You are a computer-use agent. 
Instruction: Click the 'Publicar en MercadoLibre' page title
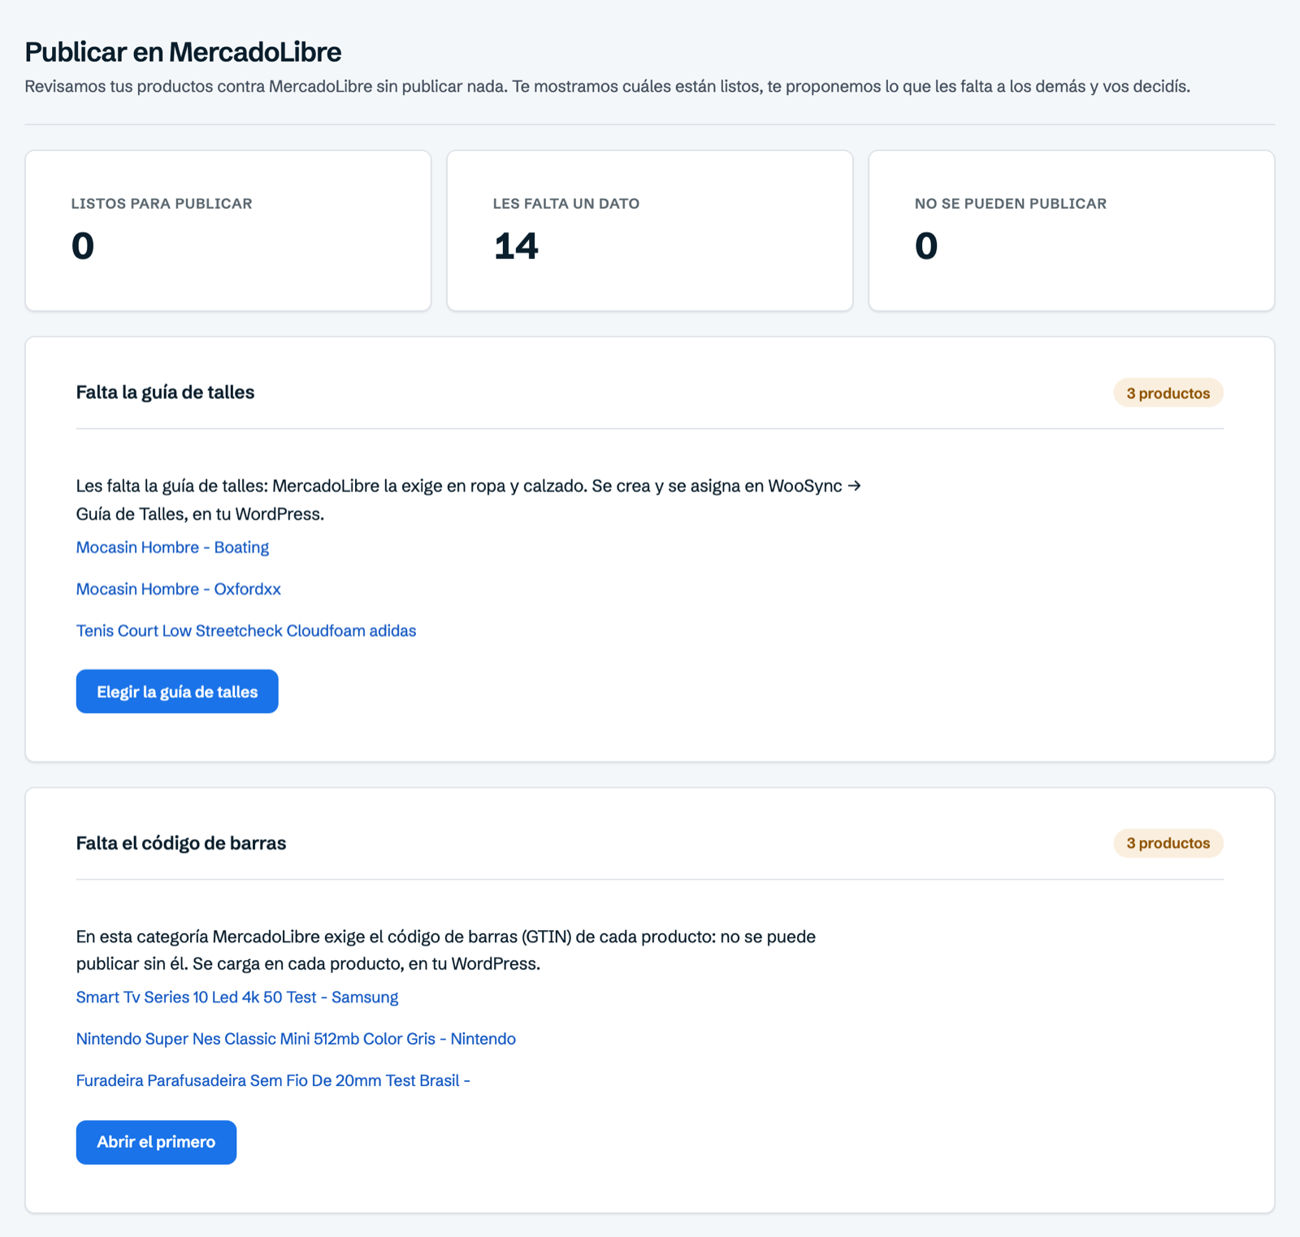(183, 52)
